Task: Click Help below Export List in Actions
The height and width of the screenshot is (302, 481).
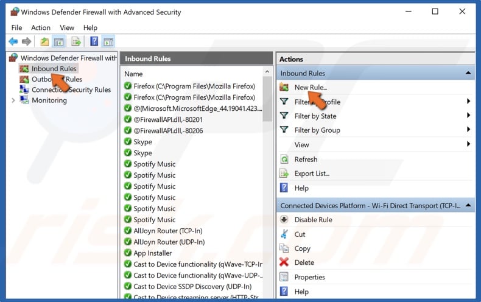Action: coord(301,188)
